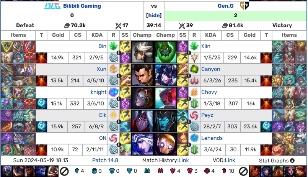Click Peyz's primary keystone rune icon

click(194, 115)
